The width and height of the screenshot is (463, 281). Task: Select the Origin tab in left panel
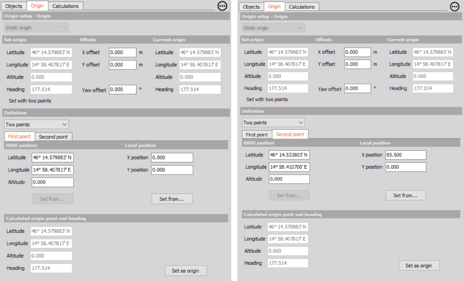(x=37, y=5)
